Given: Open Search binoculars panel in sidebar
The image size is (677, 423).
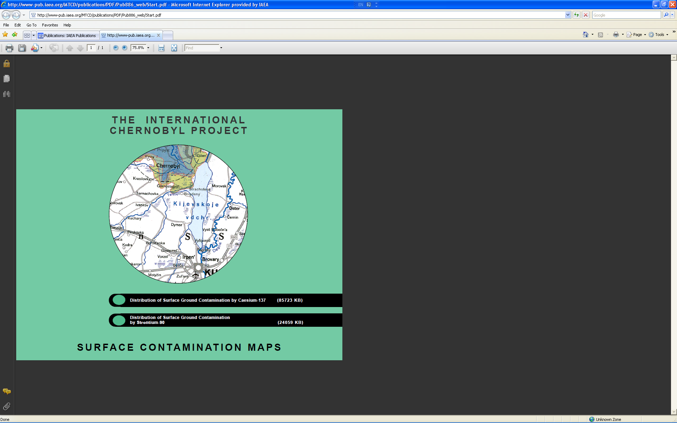Looking at the screenshot, I should click(7, 94).
